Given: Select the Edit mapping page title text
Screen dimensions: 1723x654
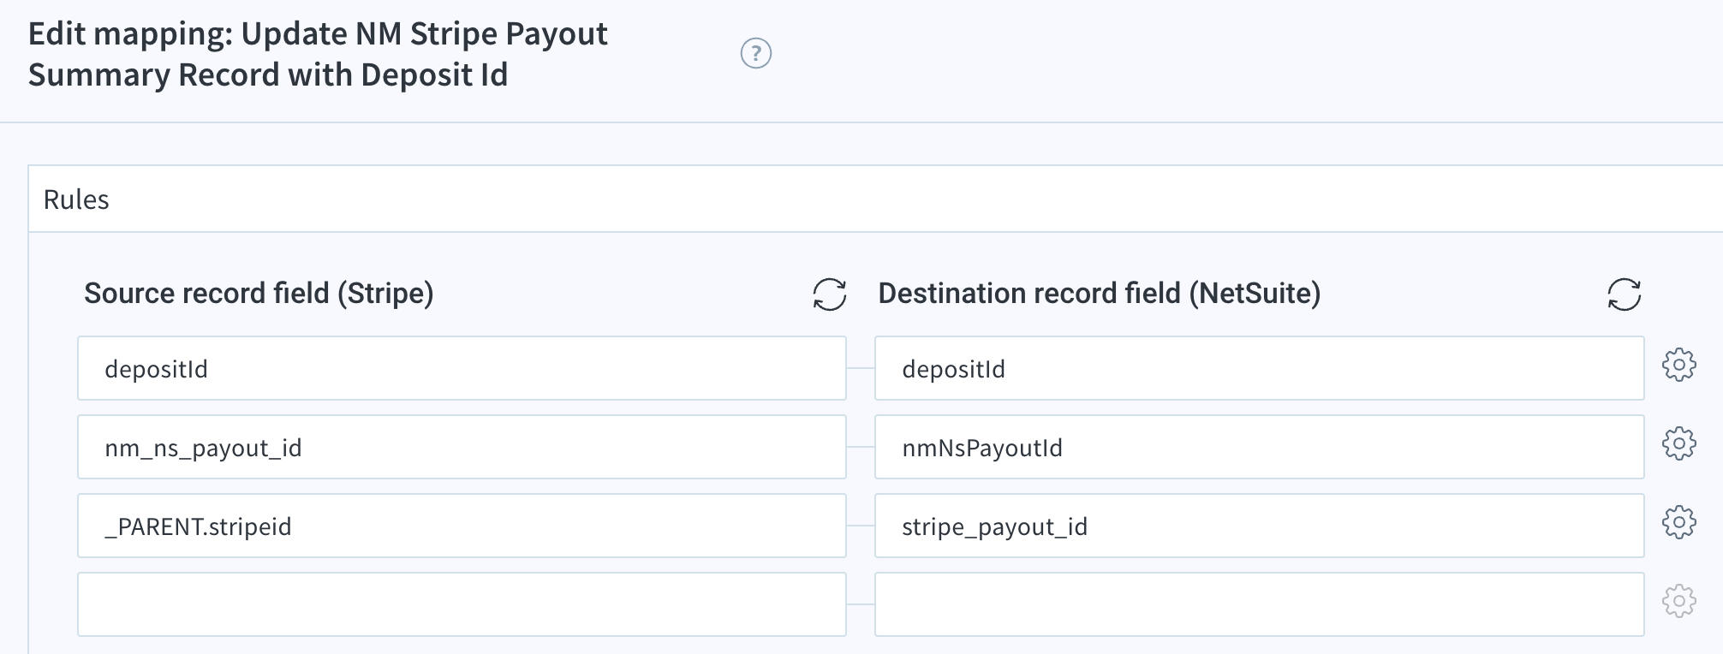Looking at the screenshot, I should pyautogui.click(x=318, y=54).
